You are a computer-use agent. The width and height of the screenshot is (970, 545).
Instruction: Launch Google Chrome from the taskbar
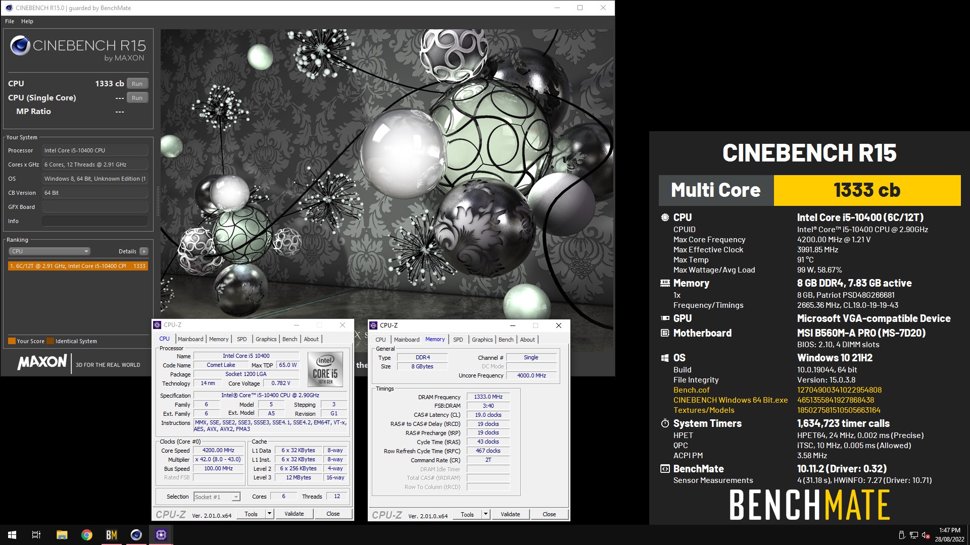tap(87, 535)
